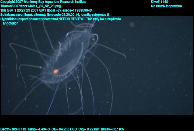The width and height of the screenshot is (194, 131).
Task: Click the "Oxy= 0.29 ml/l" reading
Action: [x=89, y=129]
